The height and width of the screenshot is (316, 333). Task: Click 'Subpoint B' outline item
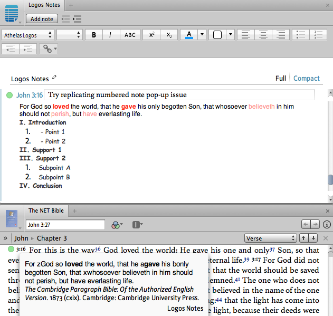[54, 177]
